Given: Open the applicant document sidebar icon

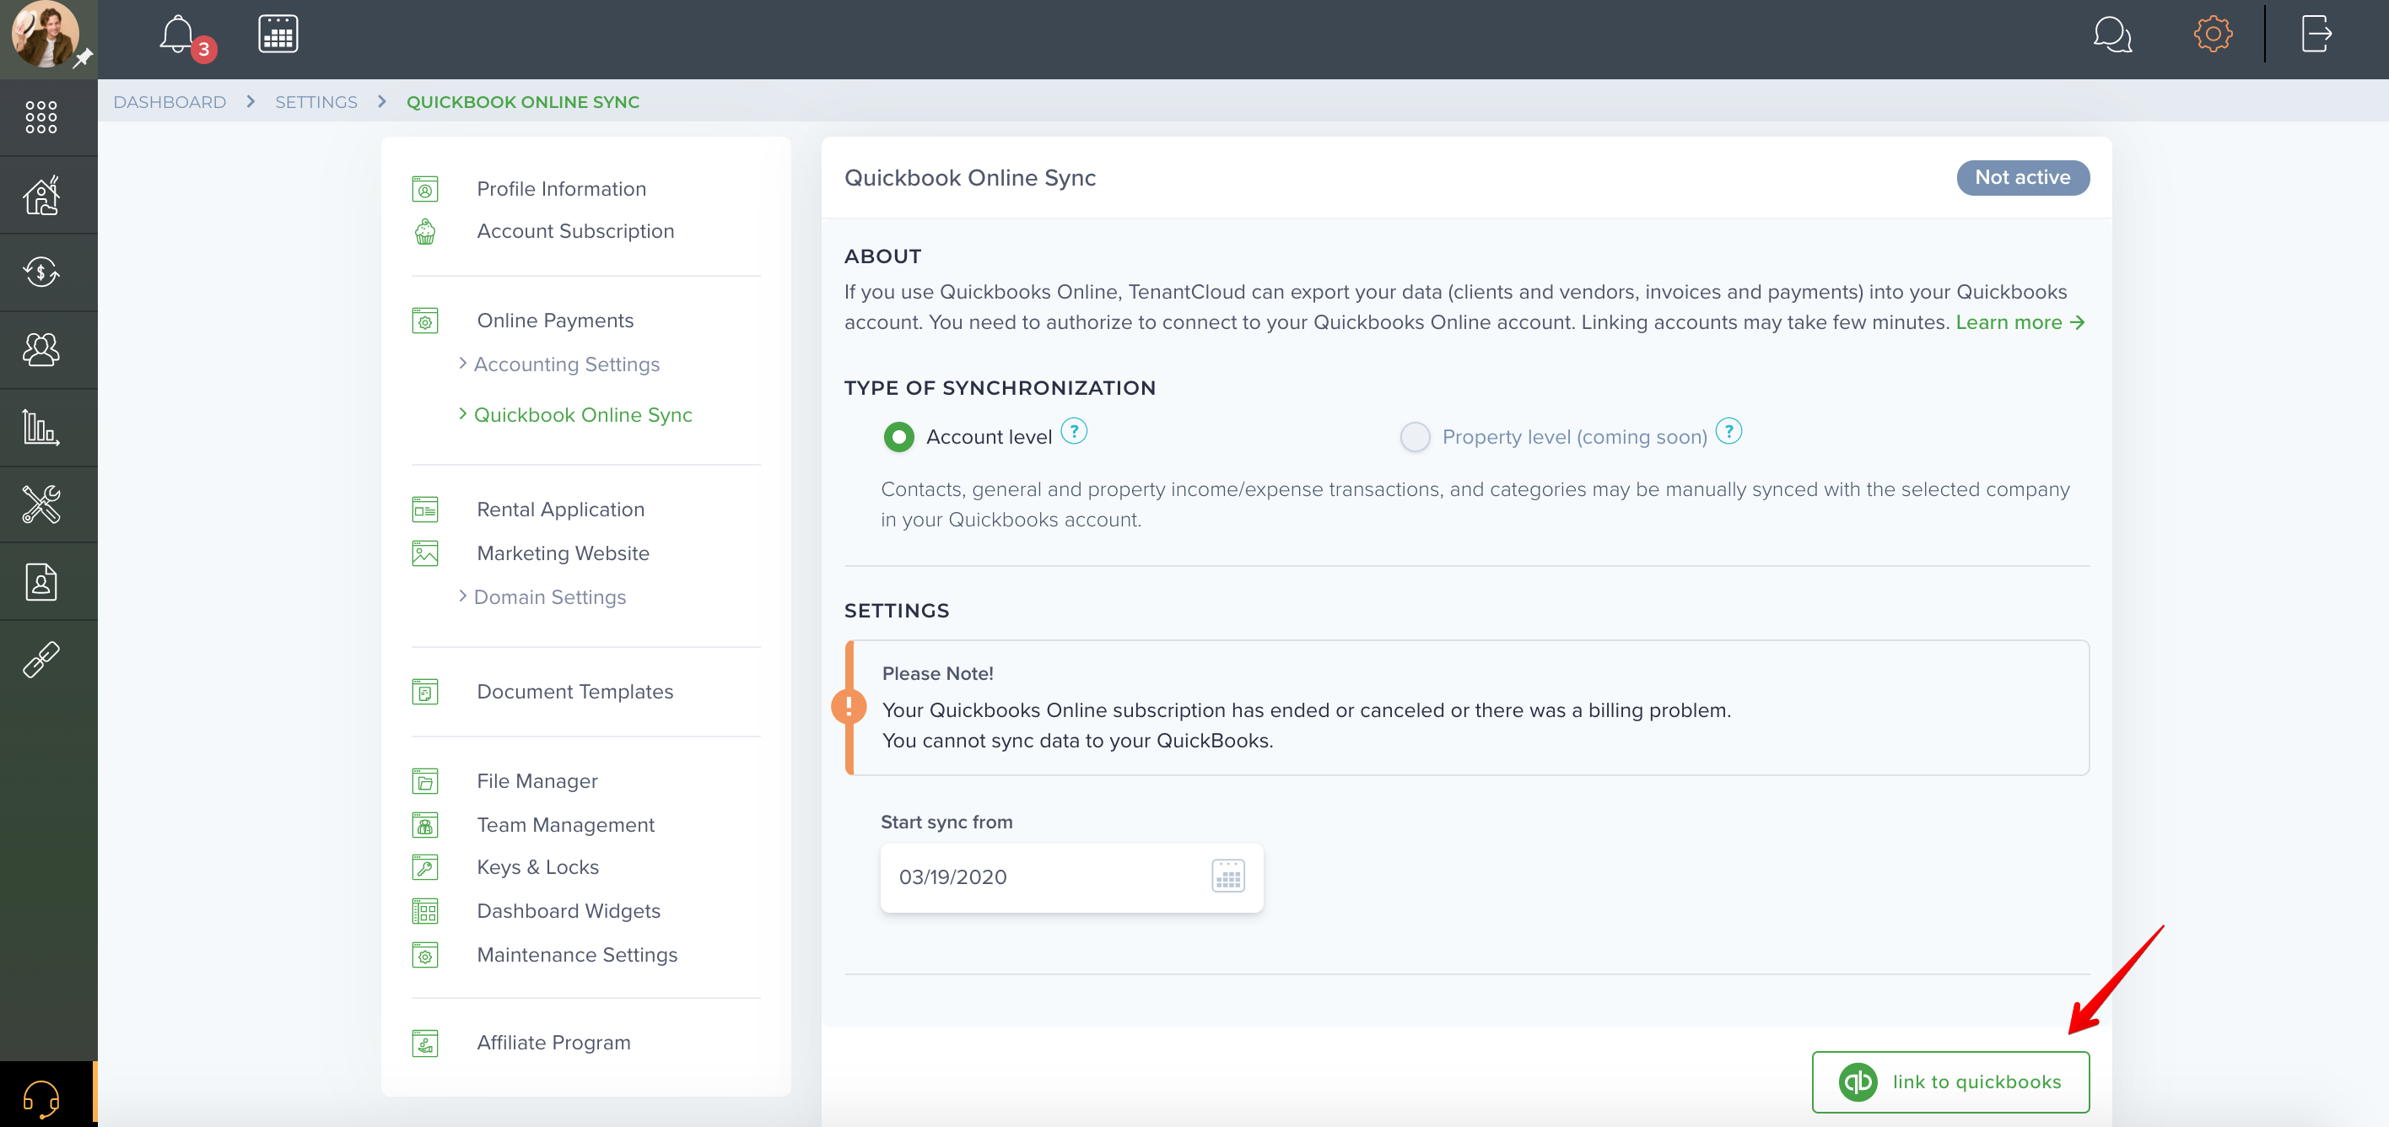Looking at the screenshot, I should tap(40, 583).
